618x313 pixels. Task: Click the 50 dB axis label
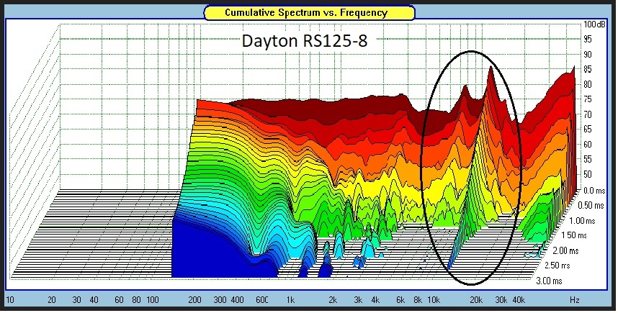click(x=588, y=174)
